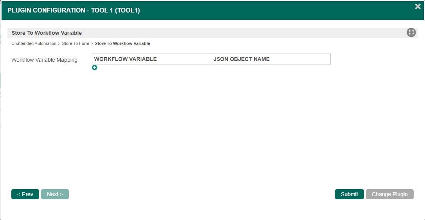
Task: Click the Workflow Variable Mapping label
Action: coord(44,60)
